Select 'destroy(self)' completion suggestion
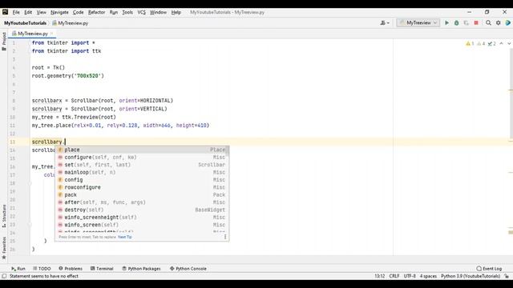This screenshot has width=513, height=288. [142, 210]
